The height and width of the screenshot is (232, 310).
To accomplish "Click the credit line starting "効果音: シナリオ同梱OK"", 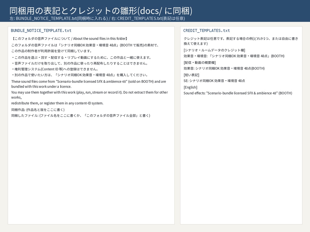I will 224,69.
